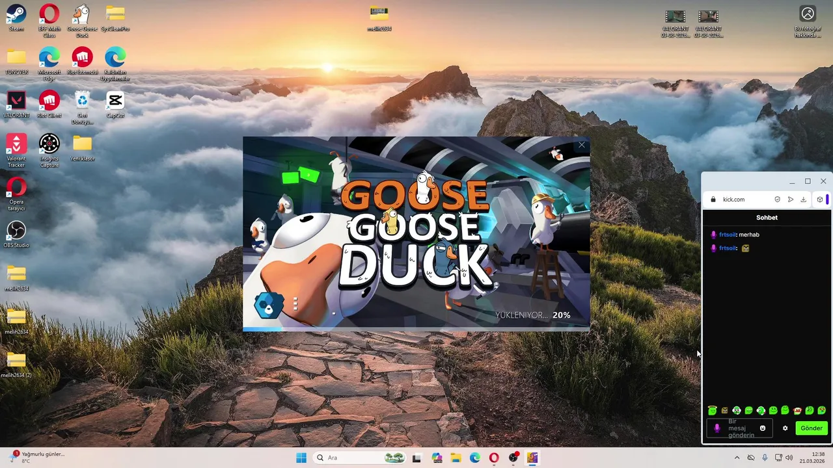The width and height of the screenshot is (833, 468).
Task: Switch to Opera on the taskbar
Action: click(494, 458)
